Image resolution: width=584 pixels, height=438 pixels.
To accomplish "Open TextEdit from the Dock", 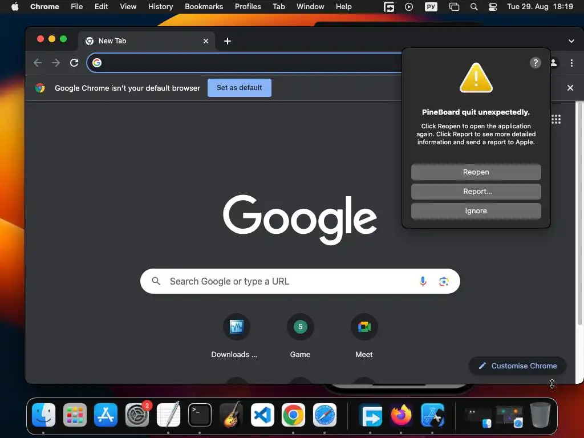I will tap(168, 415).
